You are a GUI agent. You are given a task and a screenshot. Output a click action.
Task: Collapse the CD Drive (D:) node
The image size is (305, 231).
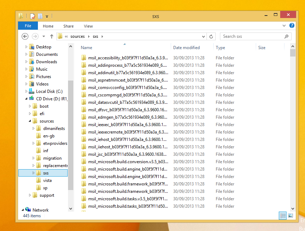pyautogui.click(x=26, y=99)
